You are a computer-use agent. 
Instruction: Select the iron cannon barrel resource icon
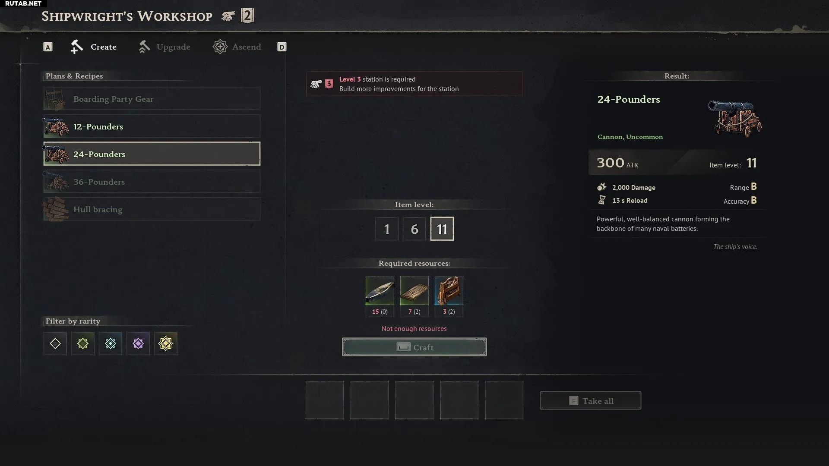point(380,291)
